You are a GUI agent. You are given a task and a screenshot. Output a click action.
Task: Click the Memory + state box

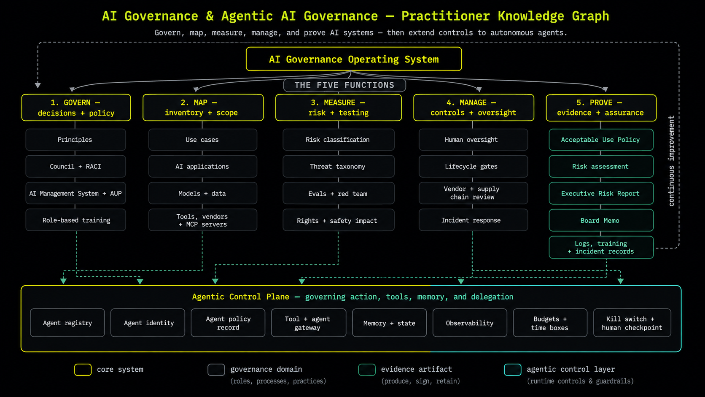389,323
